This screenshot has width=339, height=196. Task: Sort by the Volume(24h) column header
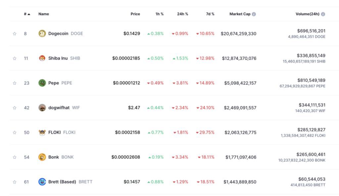(307, 14)
